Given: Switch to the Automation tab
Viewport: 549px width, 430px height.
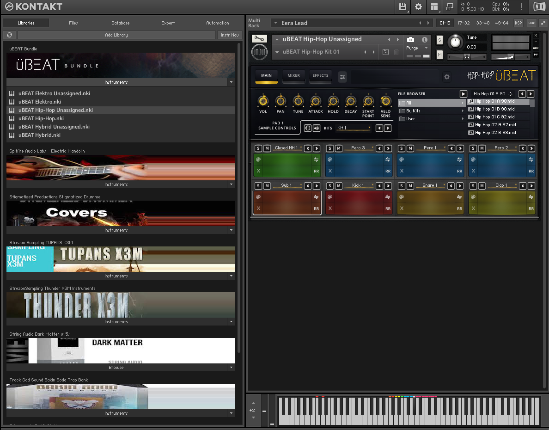Looking at the screenshot, I should click(218, 23).
